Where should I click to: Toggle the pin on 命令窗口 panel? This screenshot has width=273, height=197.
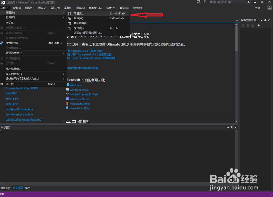(231, 127)
